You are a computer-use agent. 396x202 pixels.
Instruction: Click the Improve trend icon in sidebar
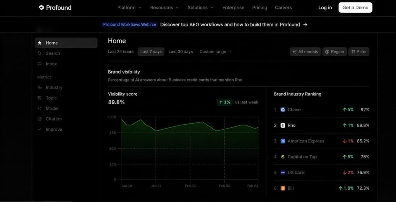(39, 129)
